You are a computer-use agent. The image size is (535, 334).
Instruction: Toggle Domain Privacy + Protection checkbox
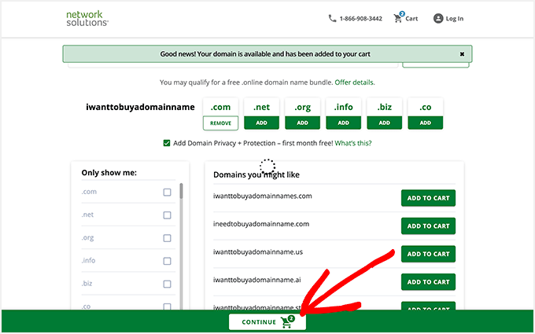pyautogui.click(x=167, y=143)
